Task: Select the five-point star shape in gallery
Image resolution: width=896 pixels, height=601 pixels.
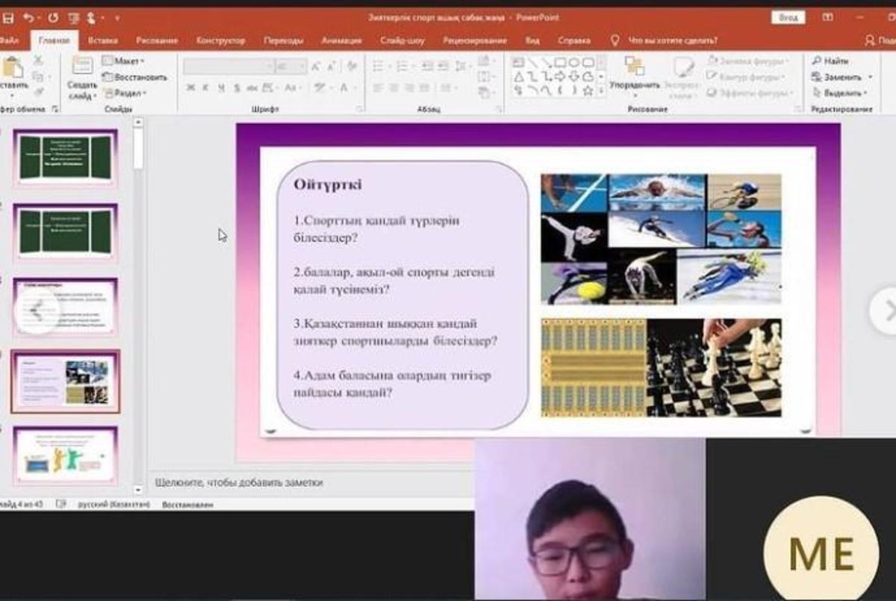Action: [x=588, y=90]
